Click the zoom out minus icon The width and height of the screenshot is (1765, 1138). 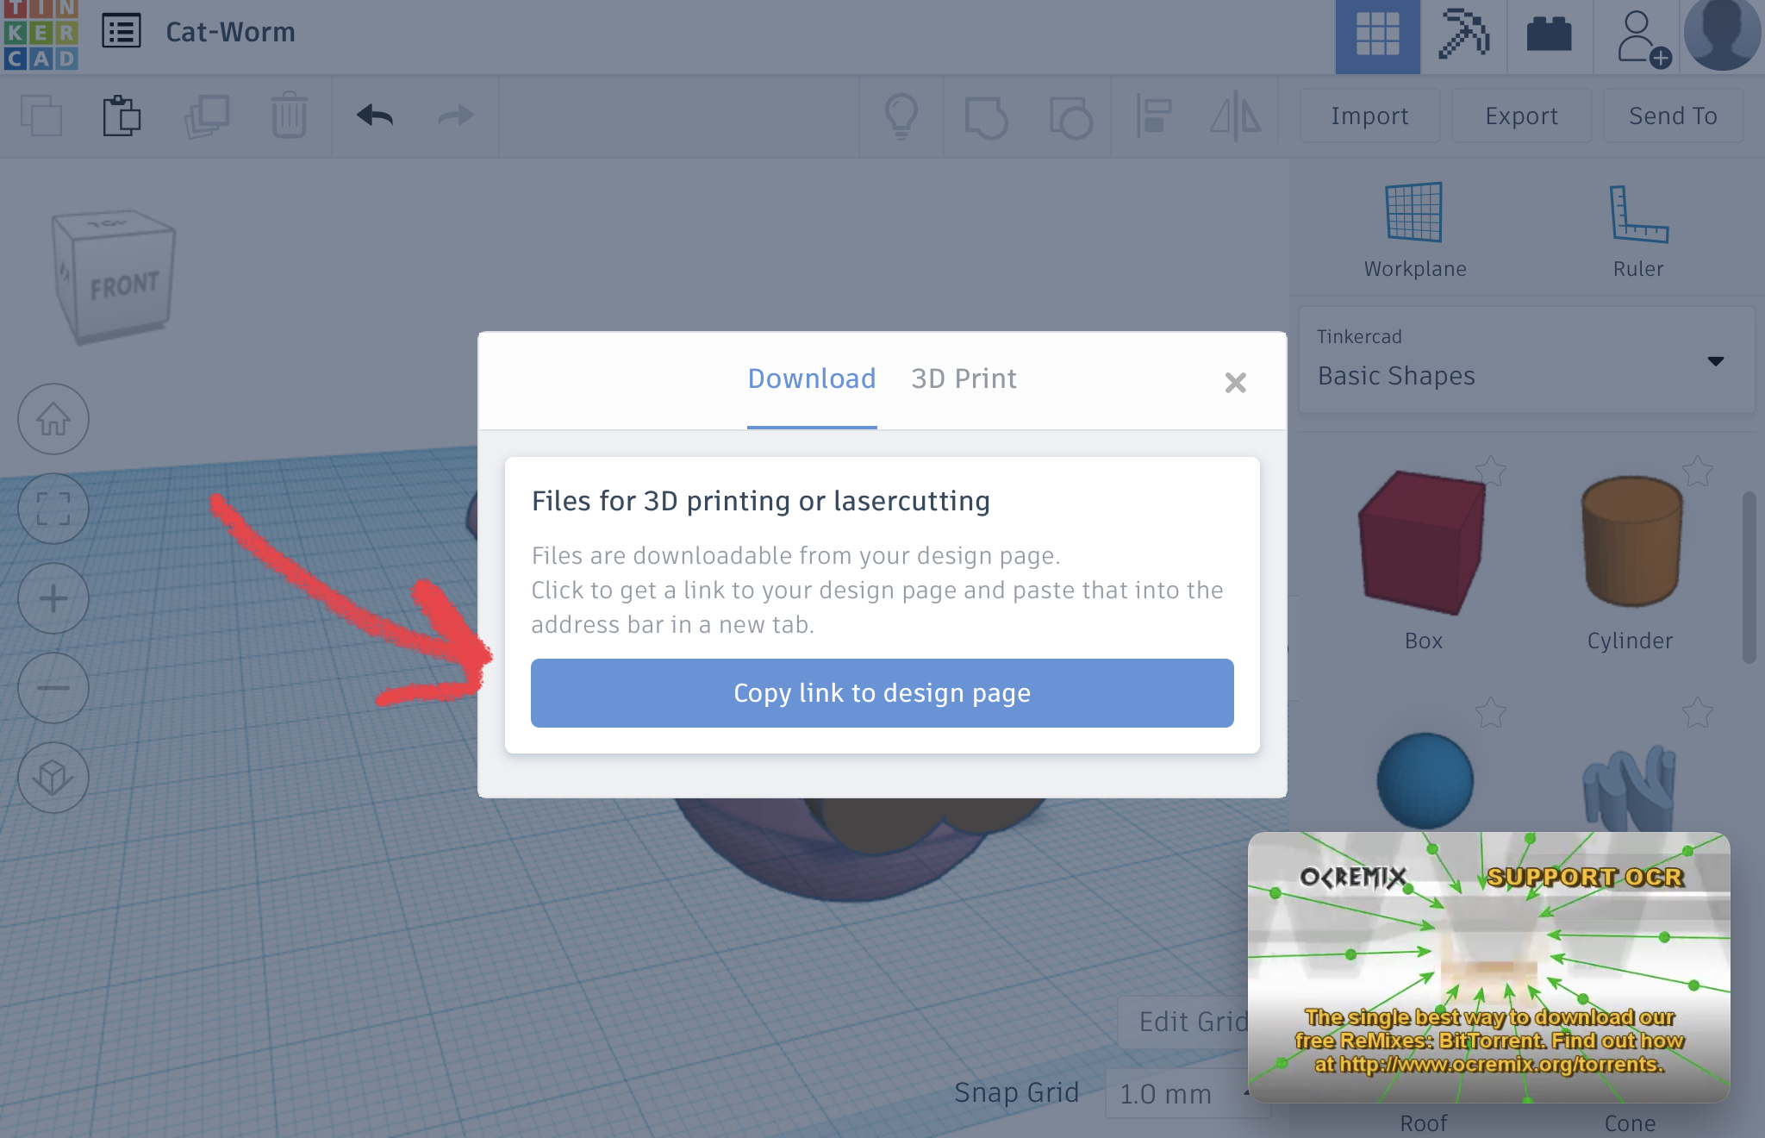(x=53, y=685)
